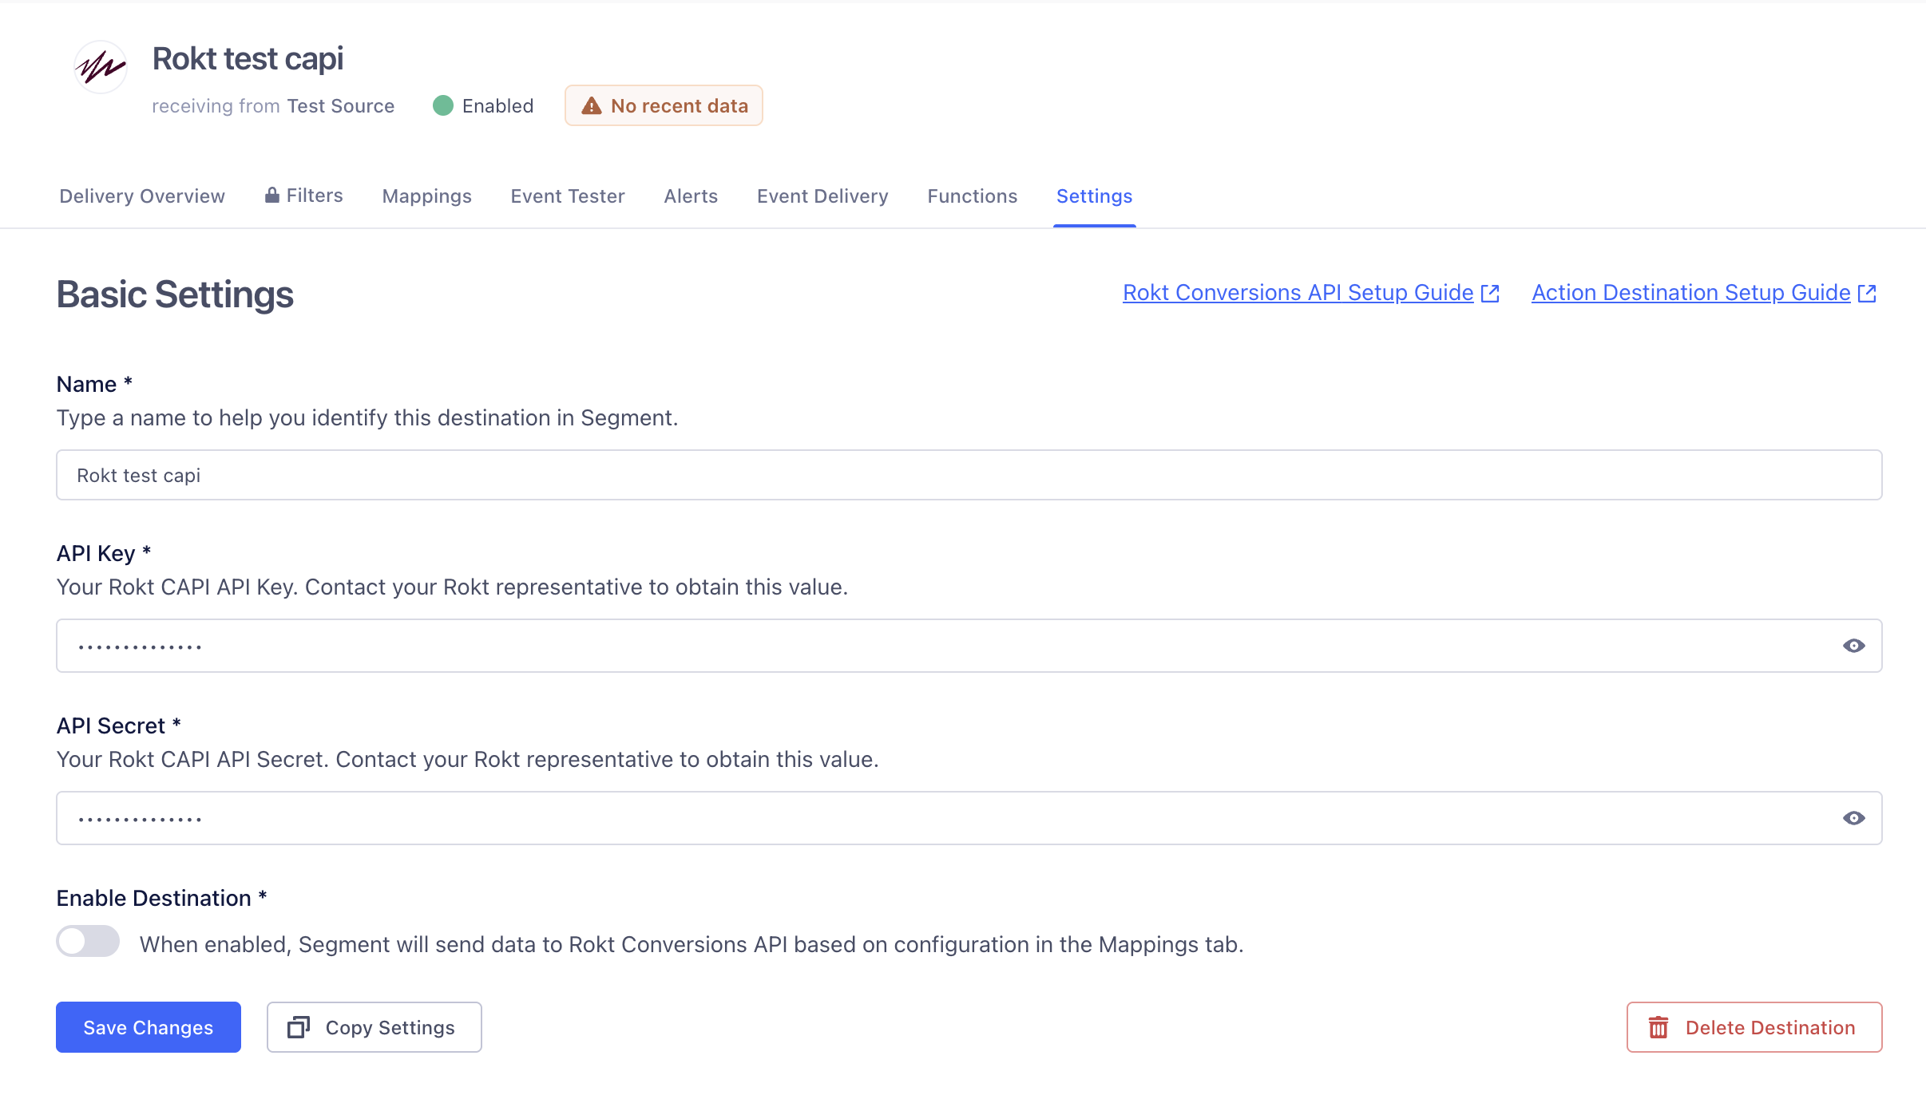Screen dimensions: 1926x1095
Task: Click into the Name input field
Action: coord(969,475)
